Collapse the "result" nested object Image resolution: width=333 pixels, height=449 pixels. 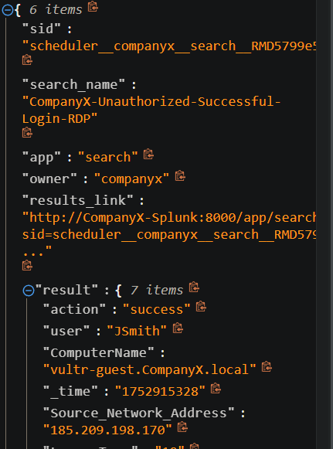click(x=29, y=291)
